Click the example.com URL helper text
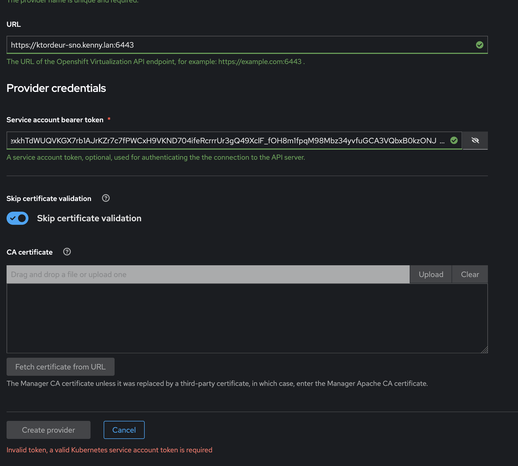The image size is (518, 466). coord(260,62)
